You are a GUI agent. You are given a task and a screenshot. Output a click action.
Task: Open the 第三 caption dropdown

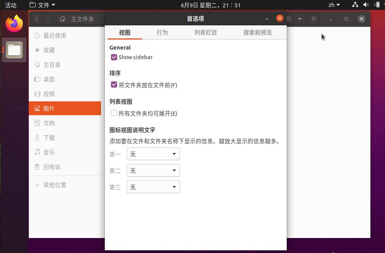coord(153,187)
